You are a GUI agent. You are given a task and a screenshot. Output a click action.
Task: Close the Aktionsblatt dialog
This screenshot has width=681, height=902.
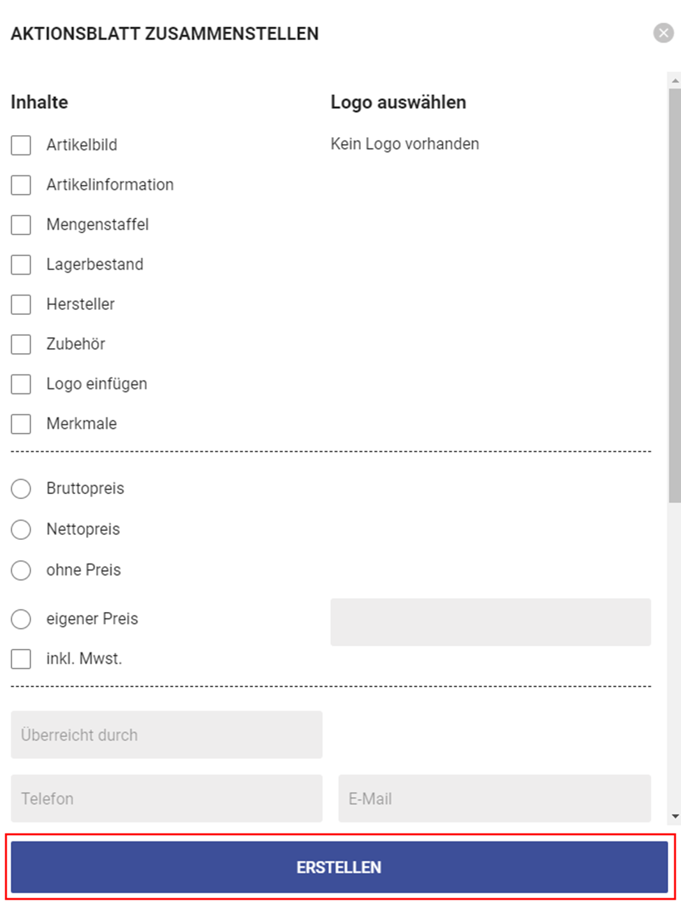pos(663,33)
